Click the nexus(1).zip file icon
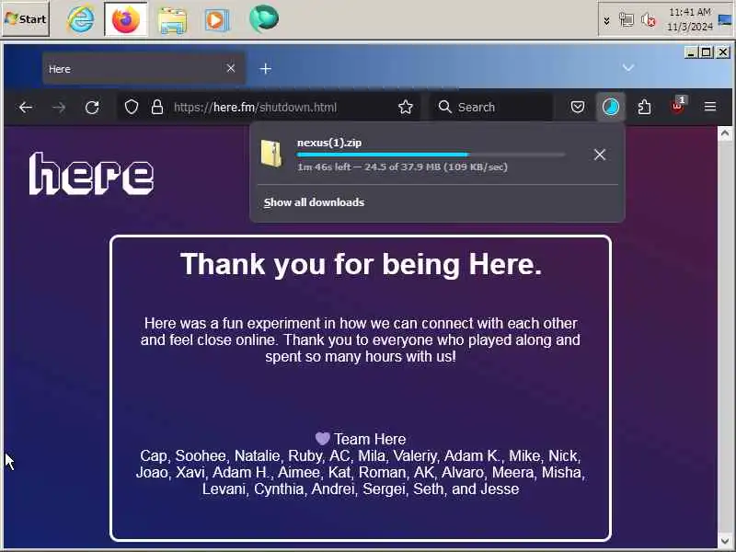 pos(271,154)
